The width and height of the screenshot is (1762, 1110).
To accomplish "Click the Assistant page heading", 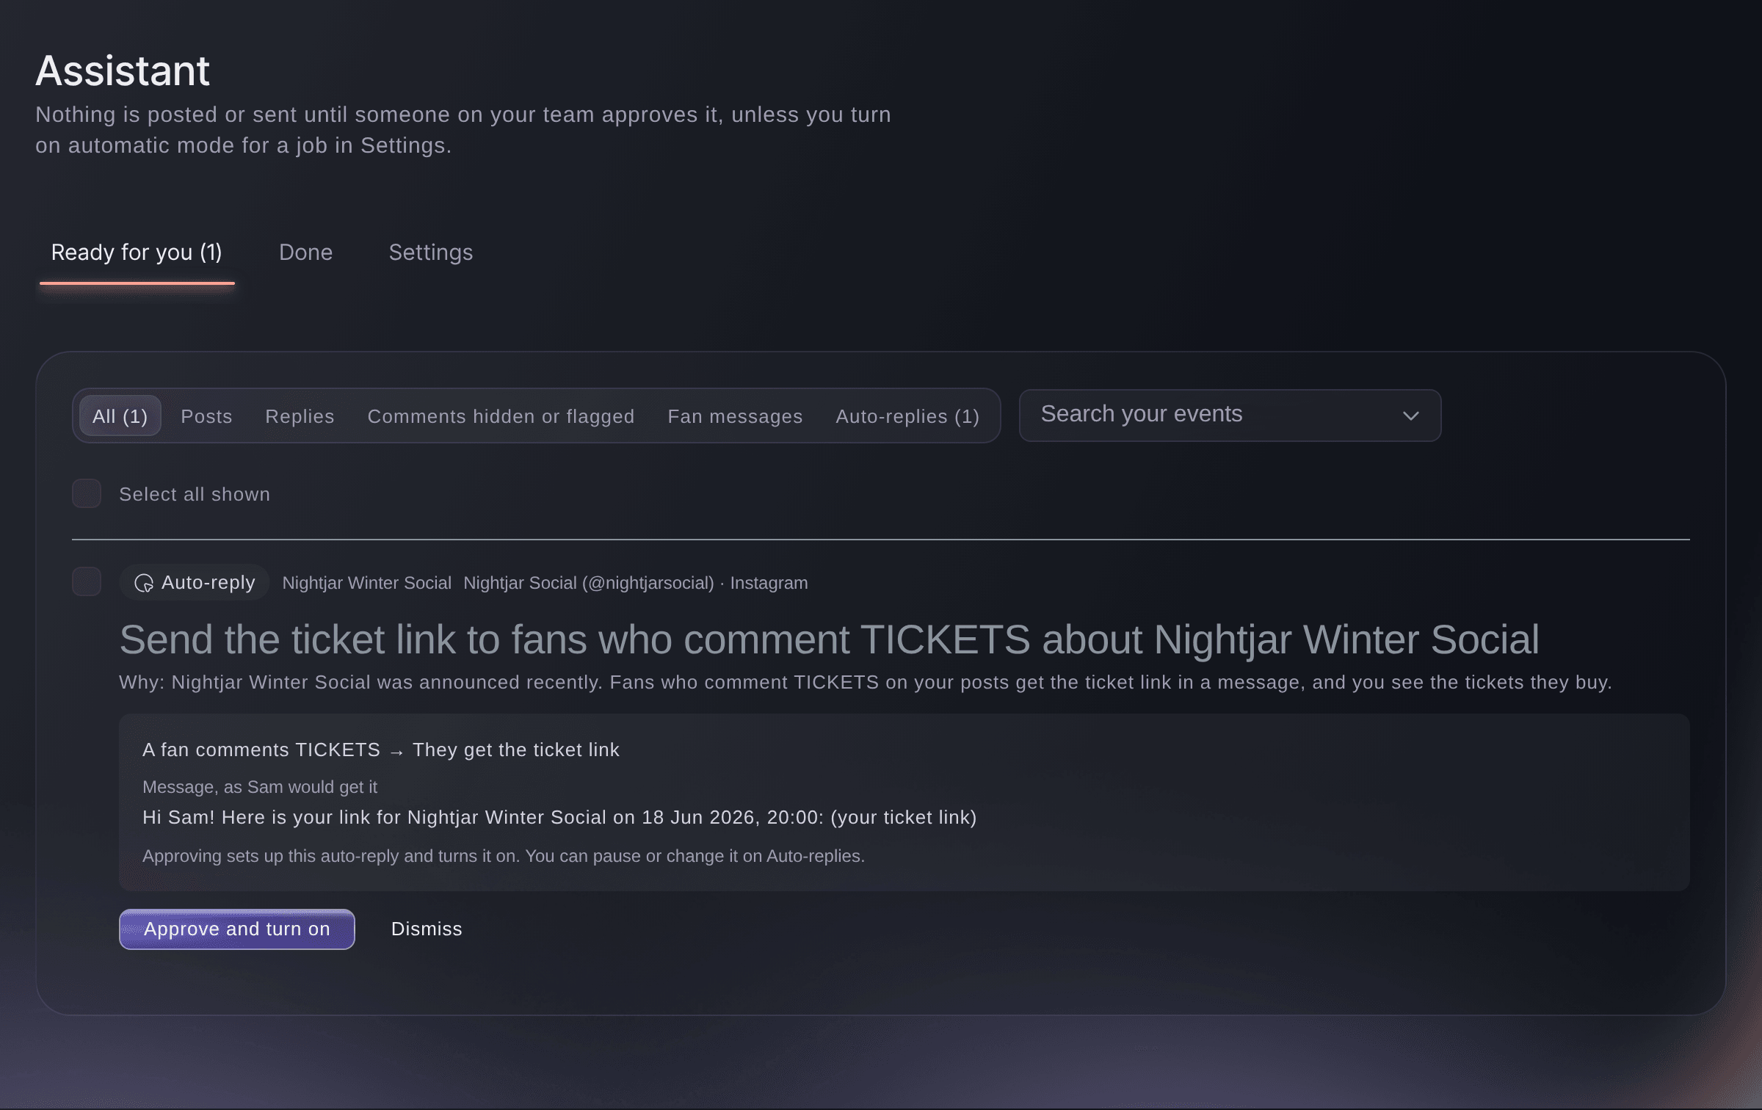I will coord(123,70).
